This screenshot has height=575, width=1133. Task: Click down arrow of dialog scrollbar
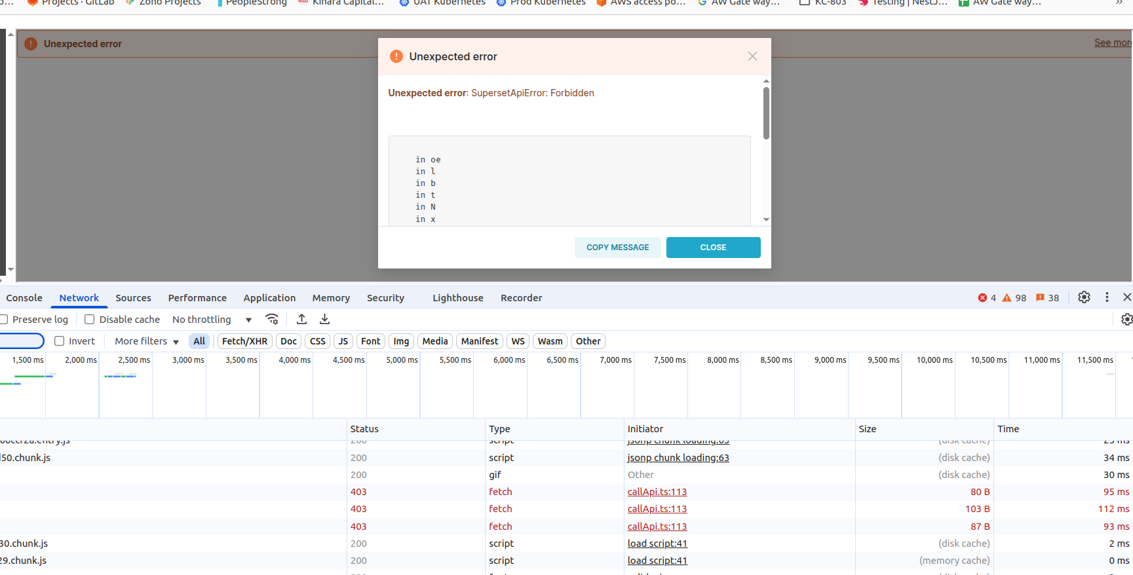(x=766, y=220)
